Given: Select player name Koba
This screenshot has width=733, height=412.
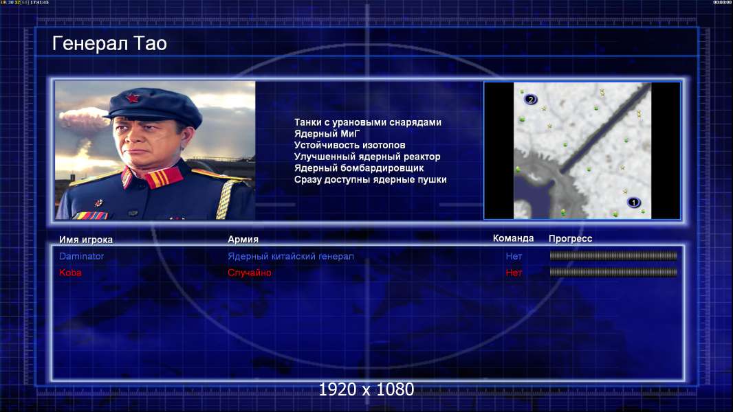Looking at the screenshot, I should (x=70, y=273).
